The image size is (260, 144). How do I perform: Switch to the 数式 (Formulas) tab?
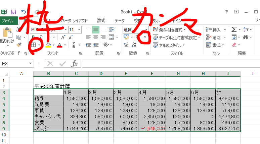(101, 20)
